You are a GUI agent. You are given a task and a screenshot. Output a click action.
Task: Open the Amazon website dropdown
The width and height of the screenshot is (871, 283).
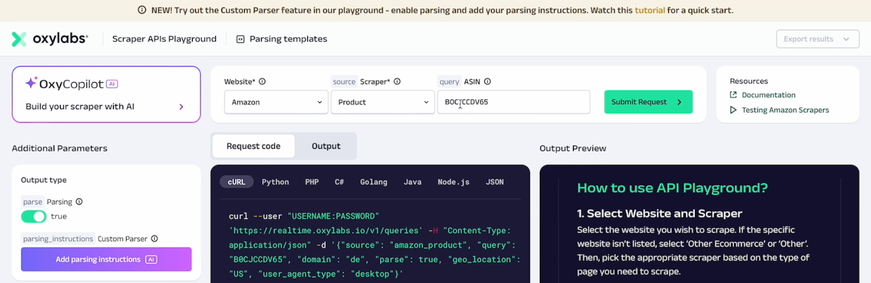(x=276, y=102)
